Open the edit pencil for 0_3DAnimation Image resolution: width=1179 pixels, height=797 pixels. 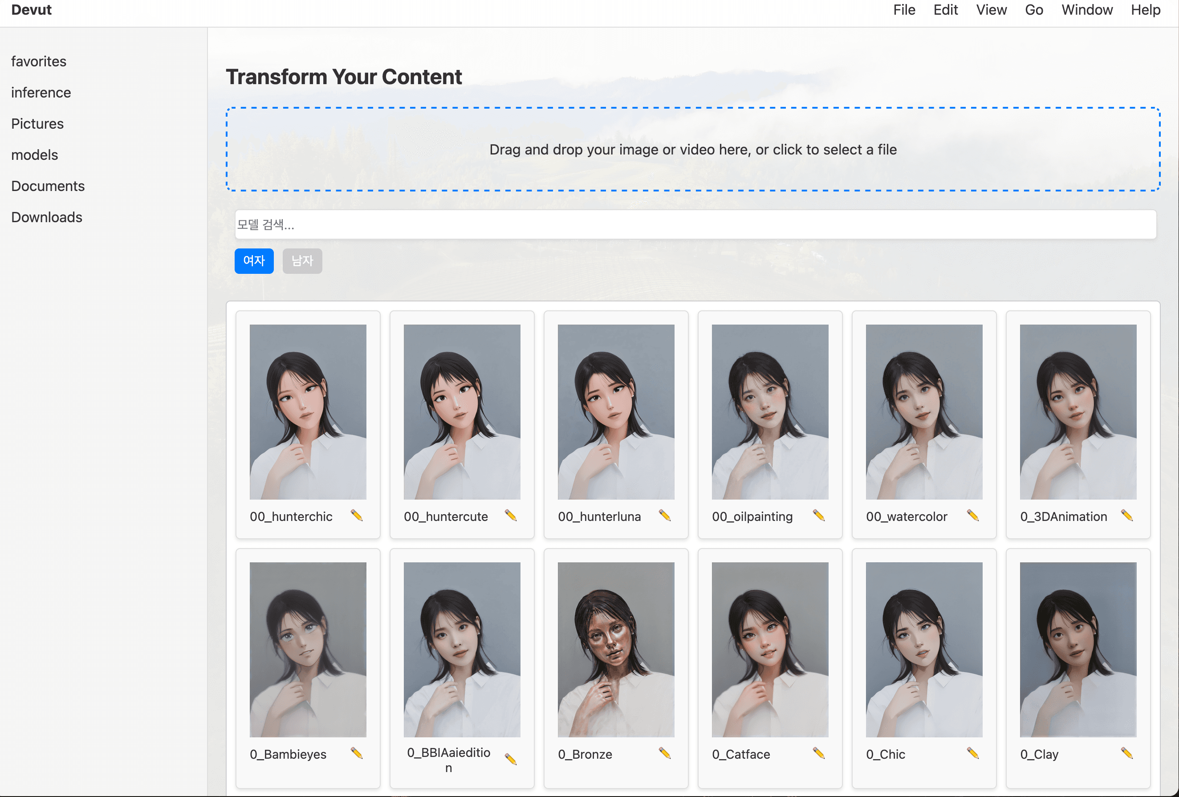(1128, 516)
